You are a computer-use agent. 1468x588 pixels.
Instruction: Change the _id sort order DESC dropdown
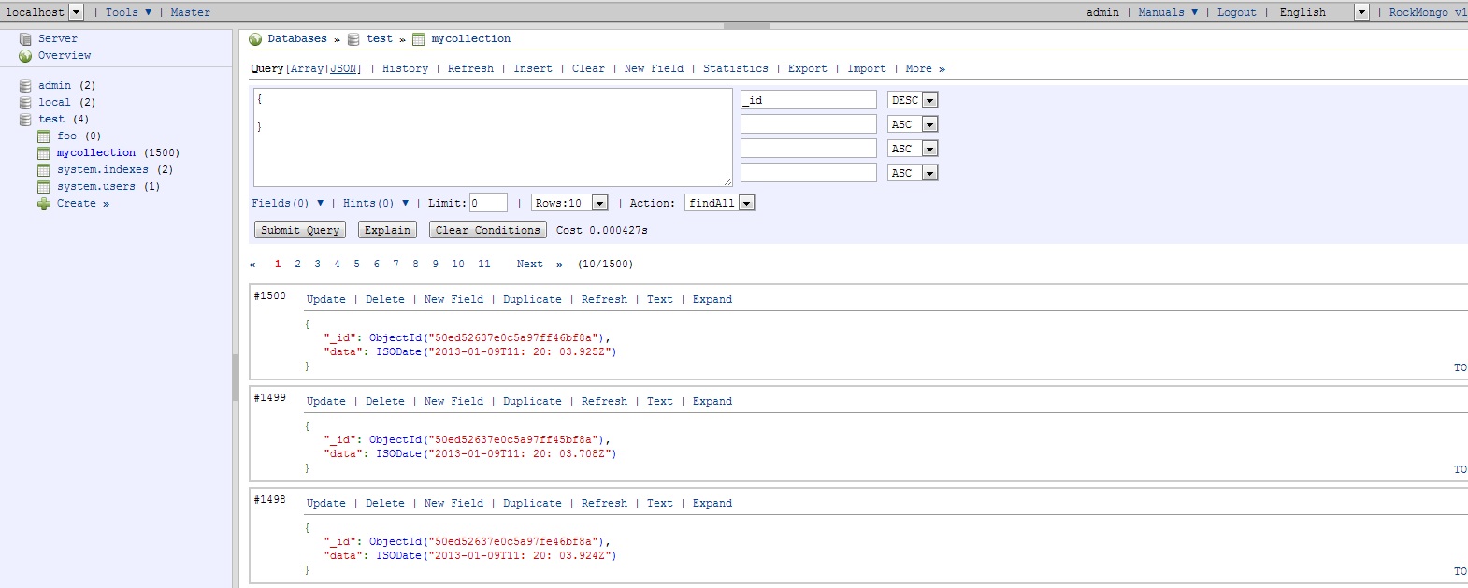[913, 100]
